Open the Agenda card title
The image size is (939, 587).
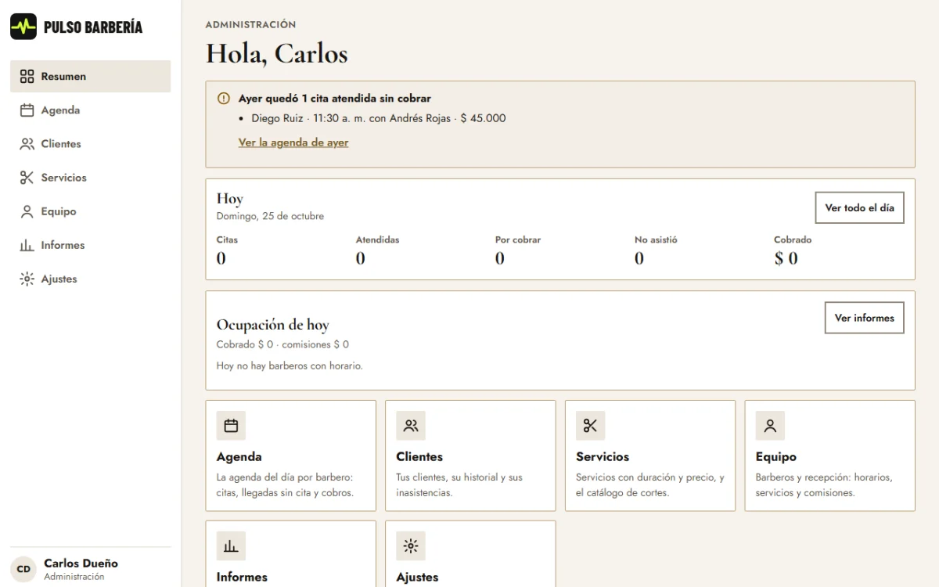click(x=239, y=456)
